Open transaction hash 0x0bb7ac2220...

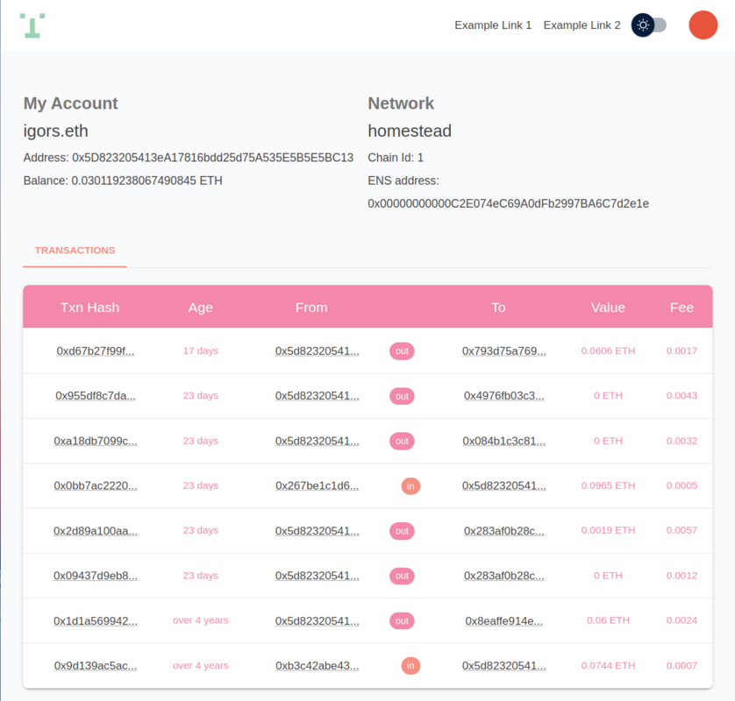click(95, 485)
